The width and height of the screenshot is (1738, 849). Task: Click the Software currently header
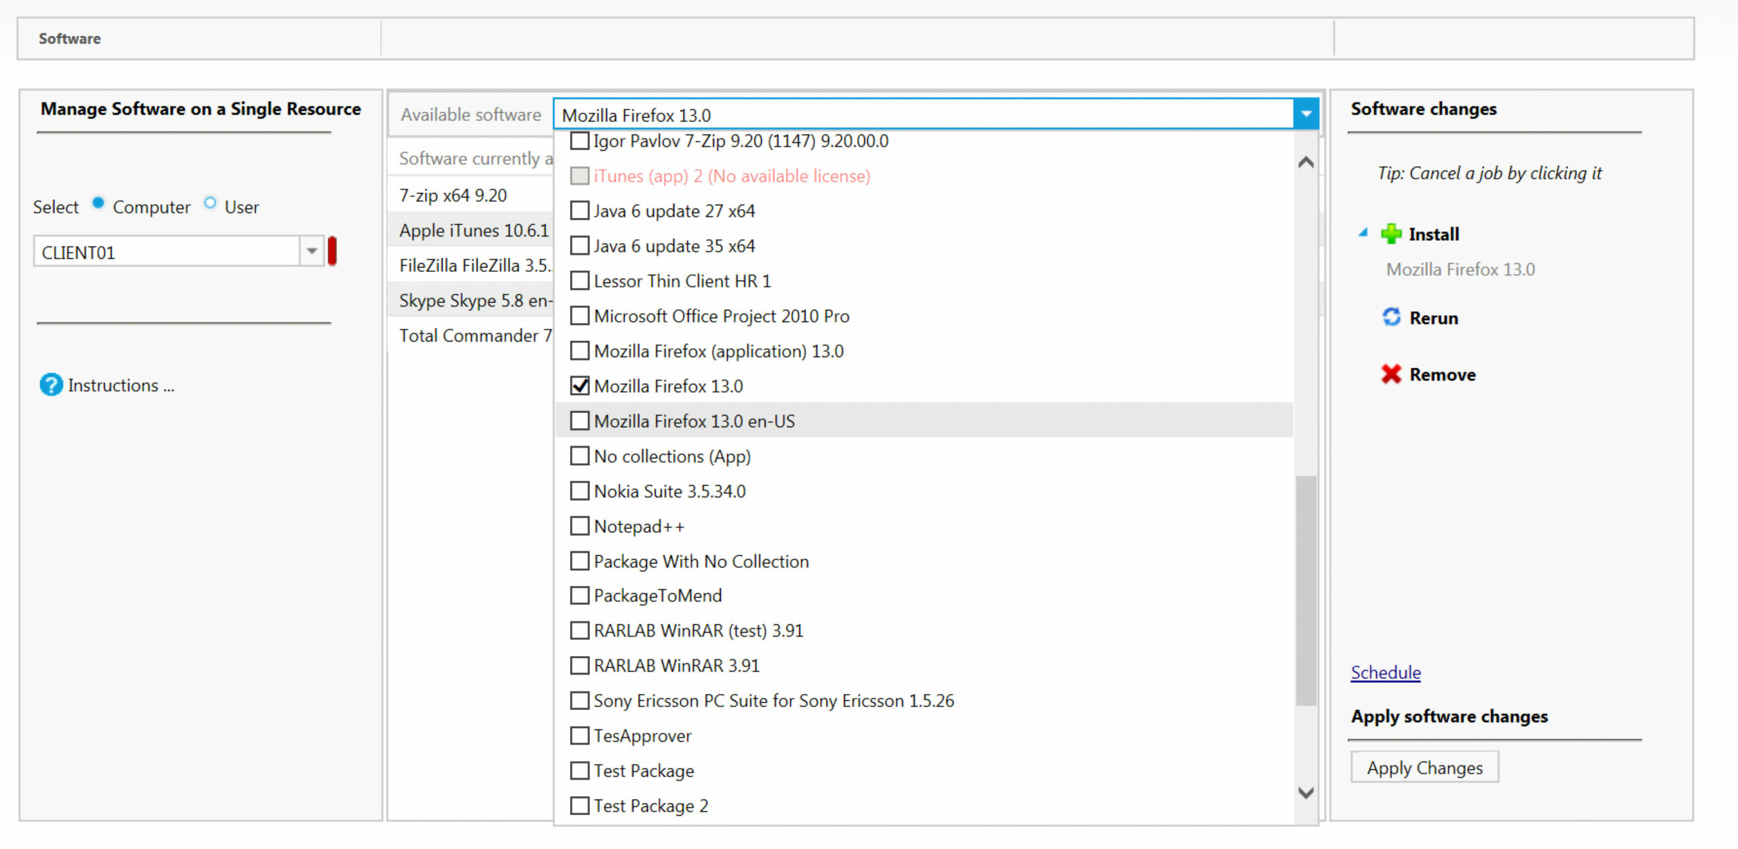click(475, 158)
